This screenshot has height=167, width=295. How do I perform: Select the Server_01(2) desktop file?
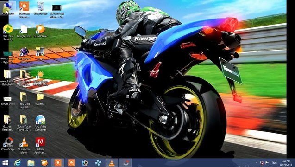click(8, 101)
